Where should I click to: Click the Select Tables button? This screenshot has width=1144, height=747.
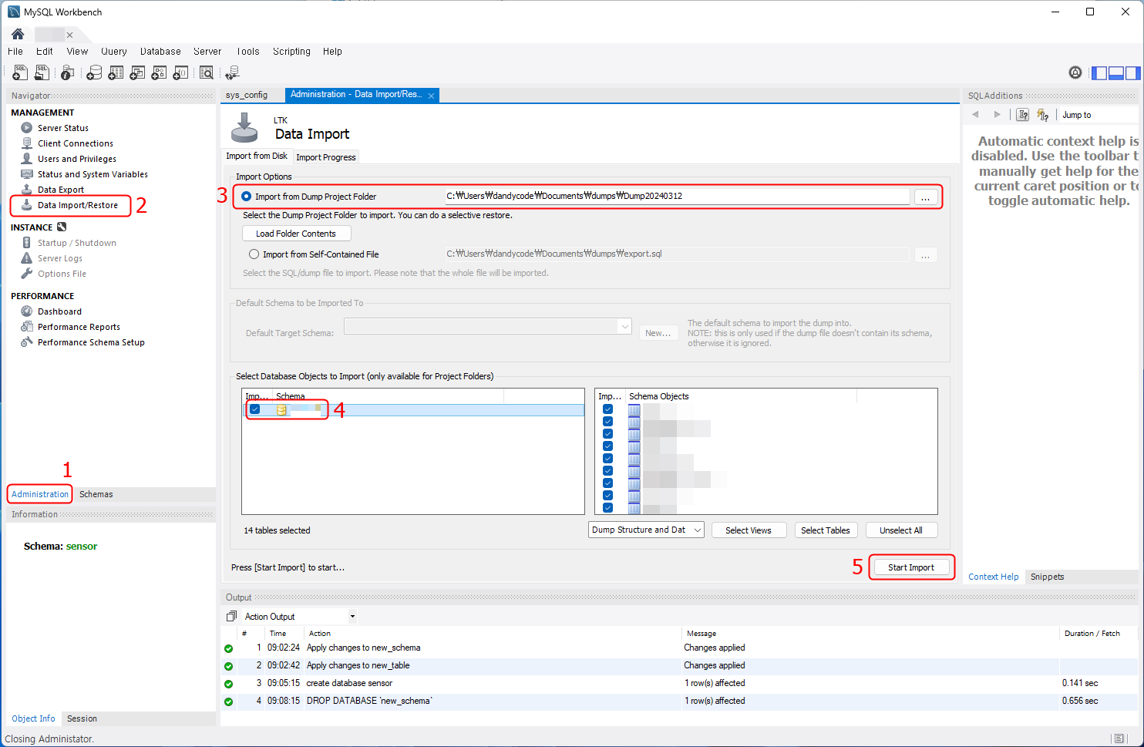[825, 530]
